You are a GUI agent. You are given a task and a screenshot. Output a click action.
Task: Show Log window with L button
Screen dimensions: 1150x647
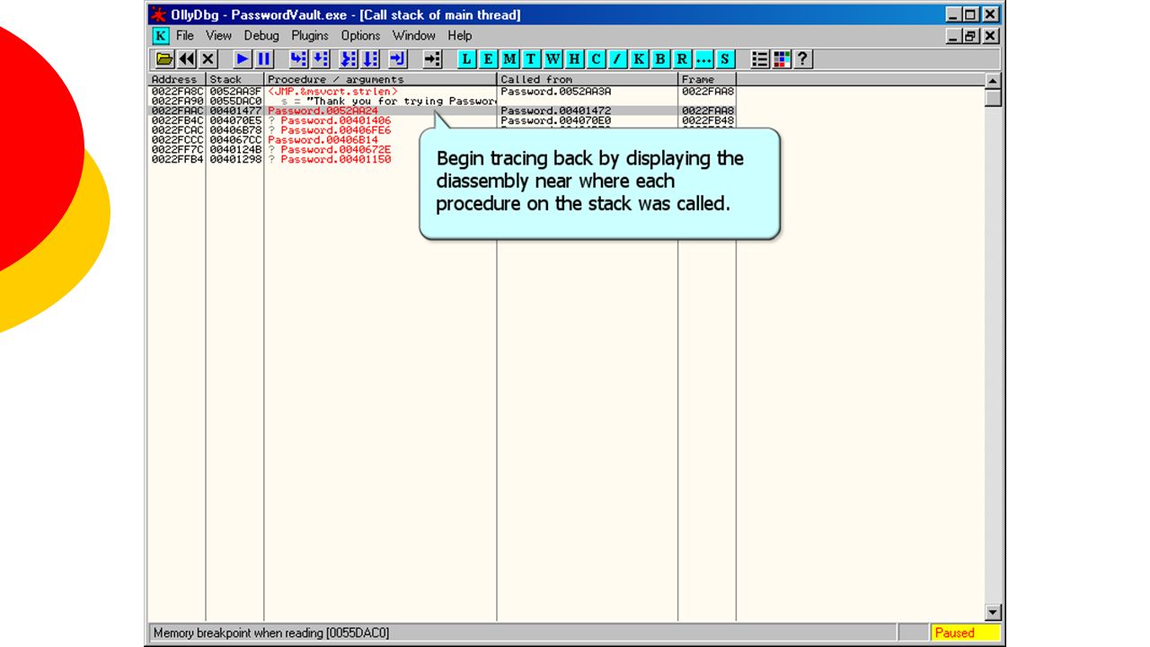467,59
